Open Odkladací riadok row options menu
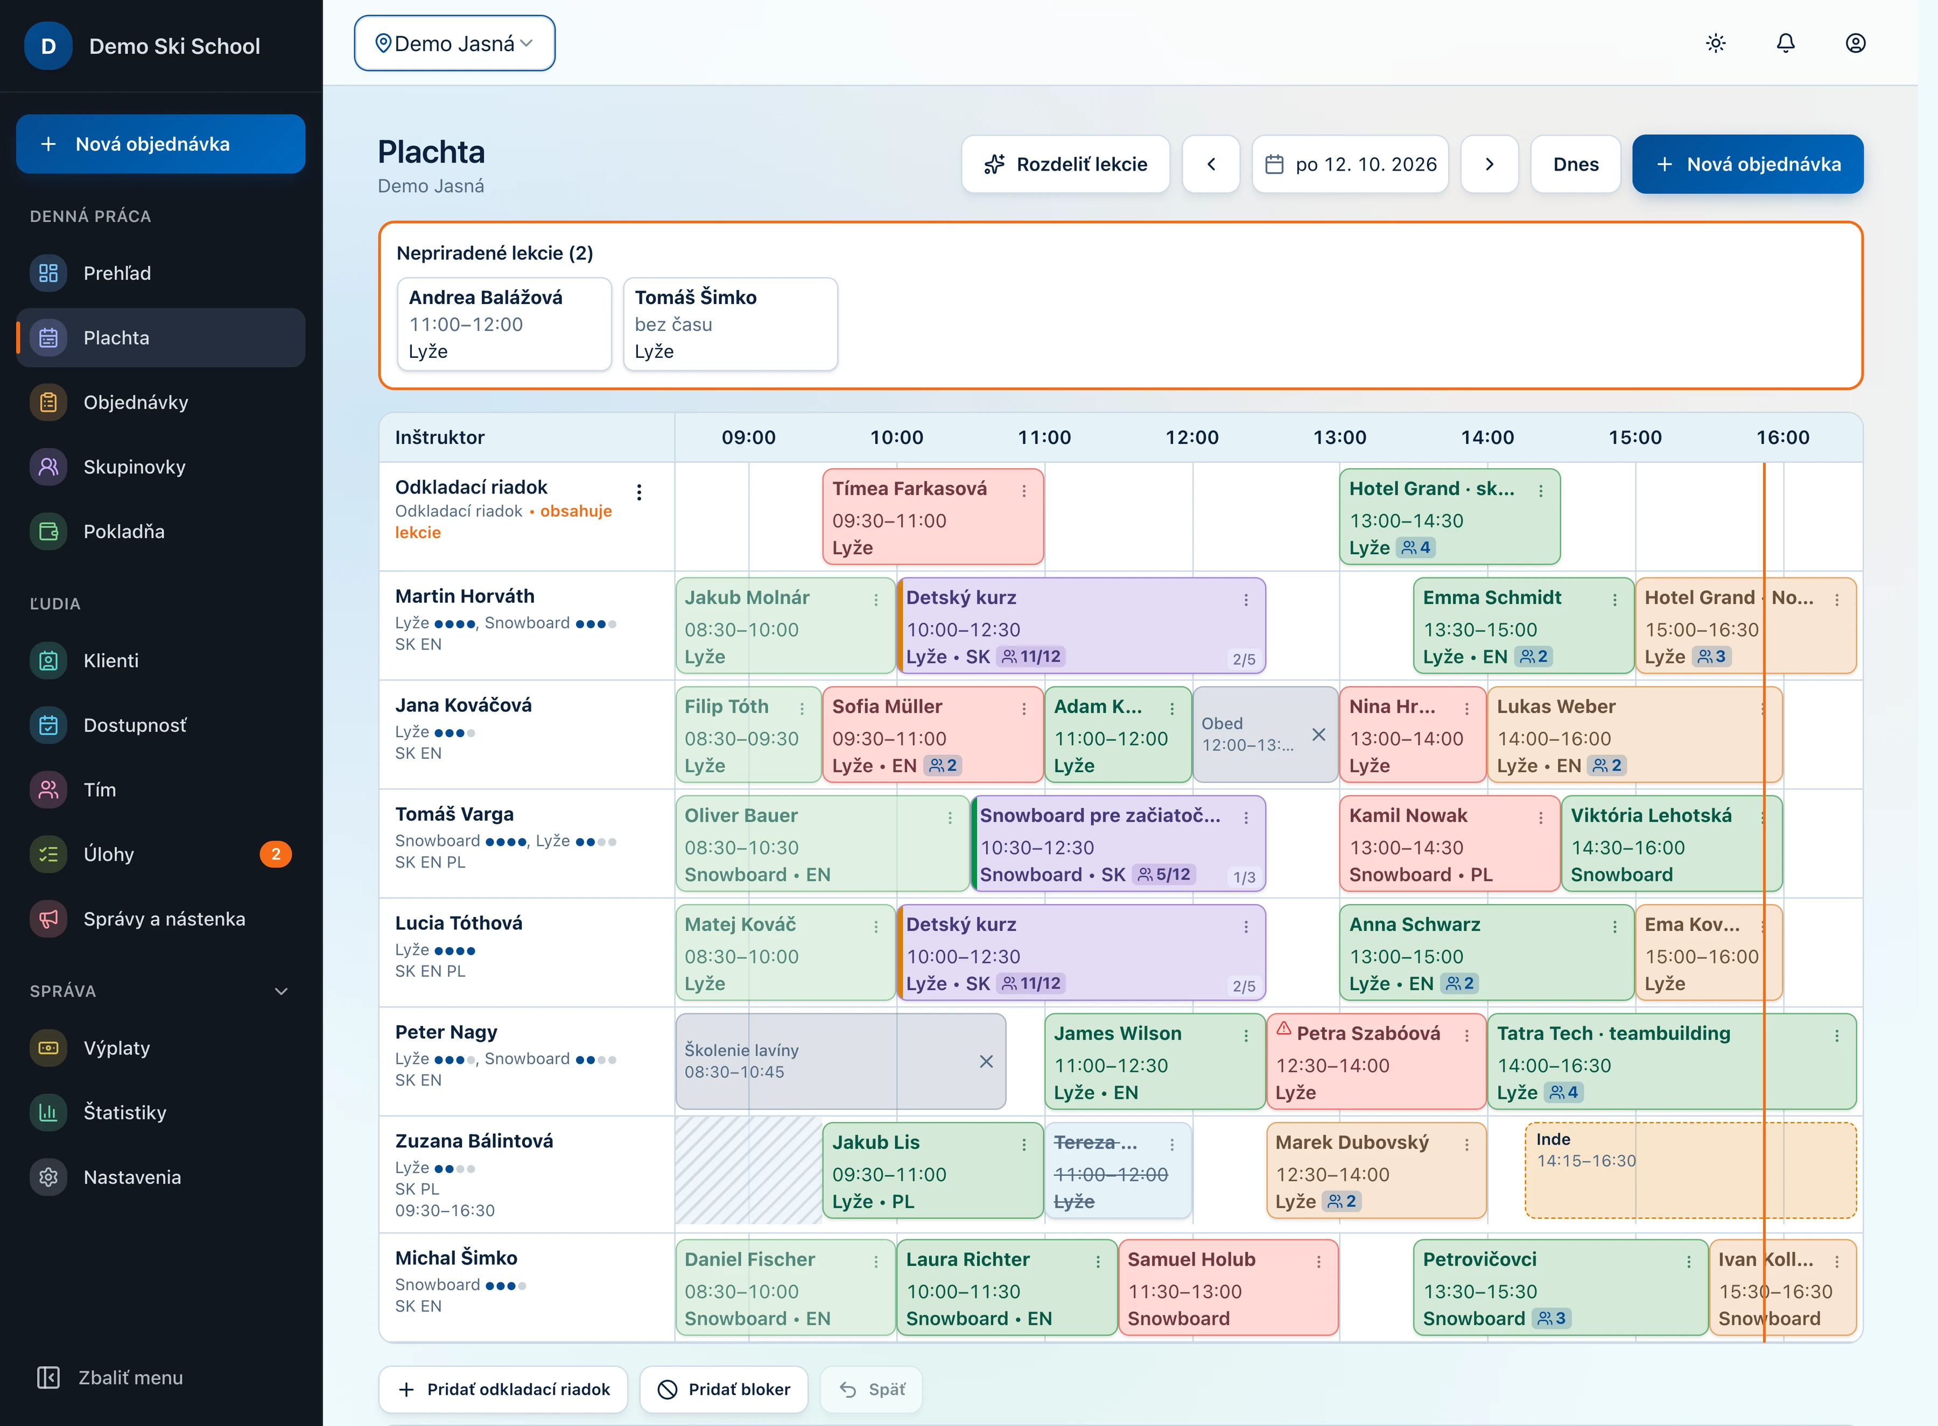Screen dimensions: 1938x1426 [x=639, y=492]
